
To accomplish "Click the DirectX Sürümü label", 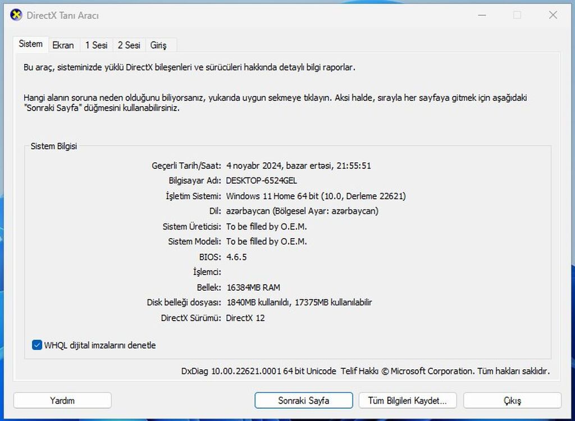I will pos(191,318).
